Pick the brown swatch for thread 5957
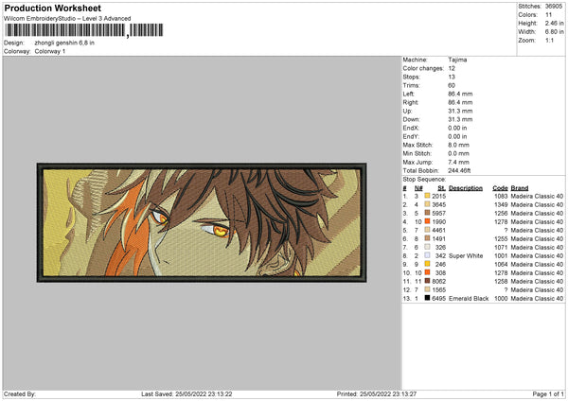The height and width of the screenshot is (401, 568). coord(428,213)
